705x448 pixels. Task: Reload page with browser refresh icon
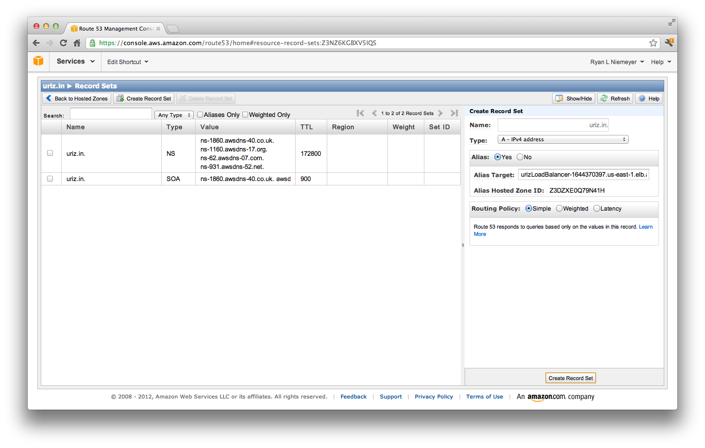[63, 43]
